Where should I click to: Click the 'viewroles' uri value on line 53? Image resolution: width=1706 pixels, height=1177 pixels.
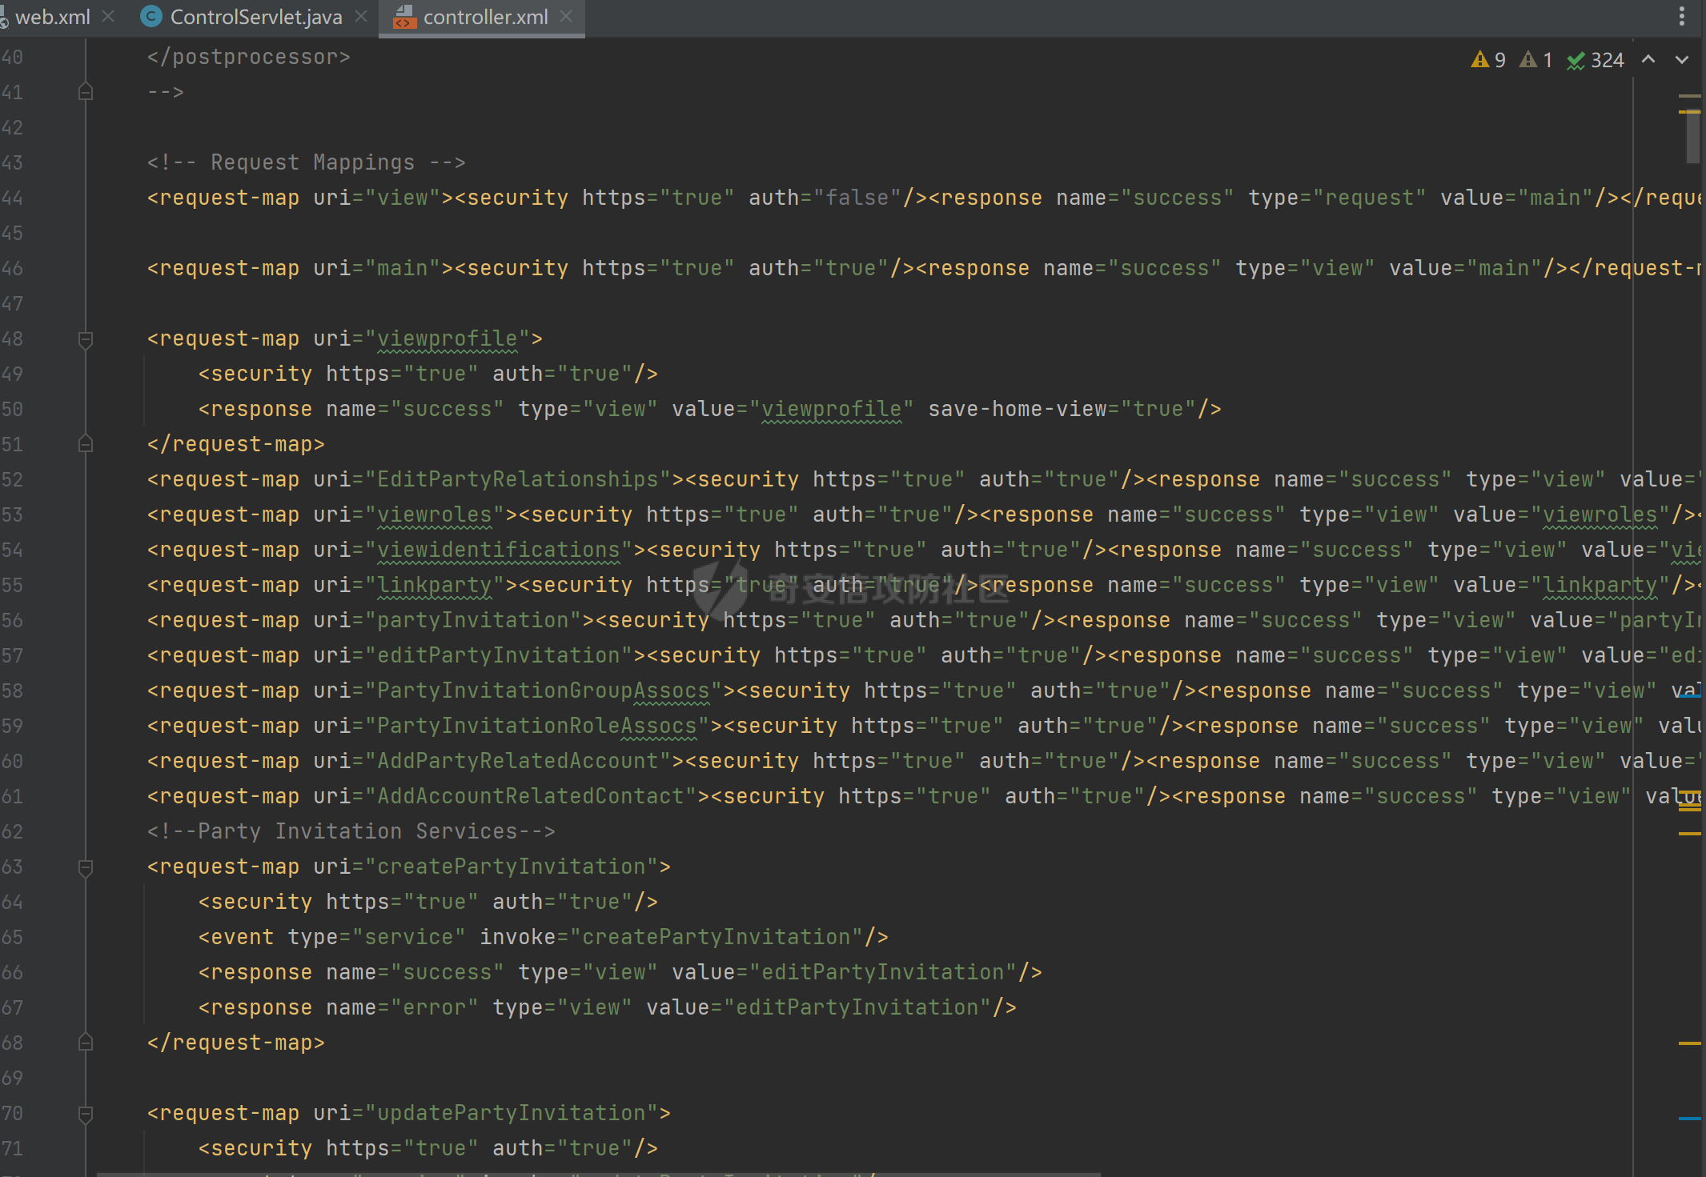click(435, 514)
